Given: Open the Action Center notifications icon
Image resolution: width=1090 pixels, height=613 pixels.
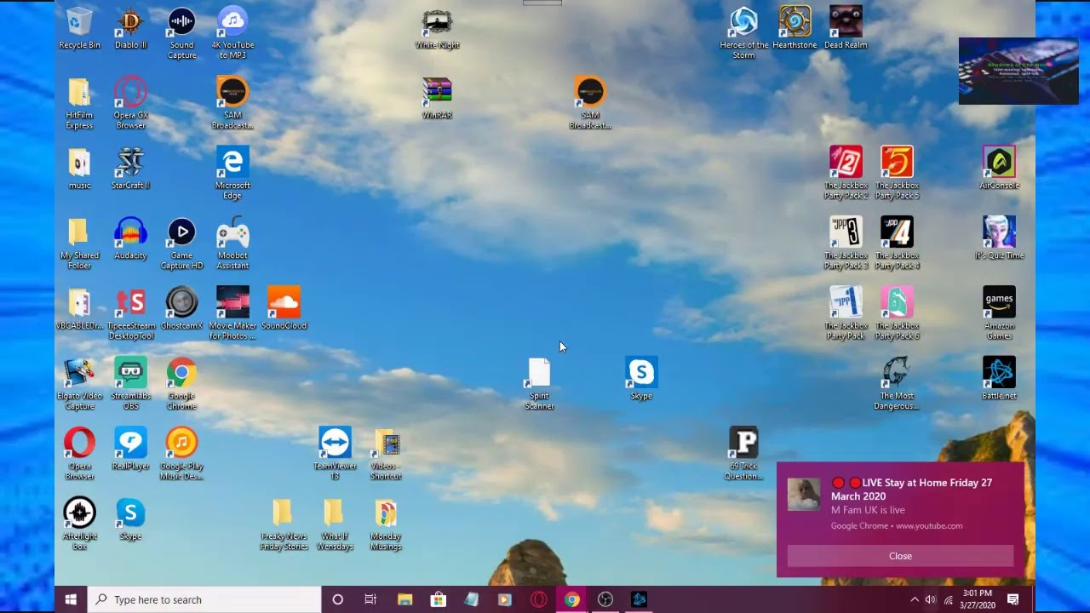Looking at the screenshot, I should [x=1013, y=599].
